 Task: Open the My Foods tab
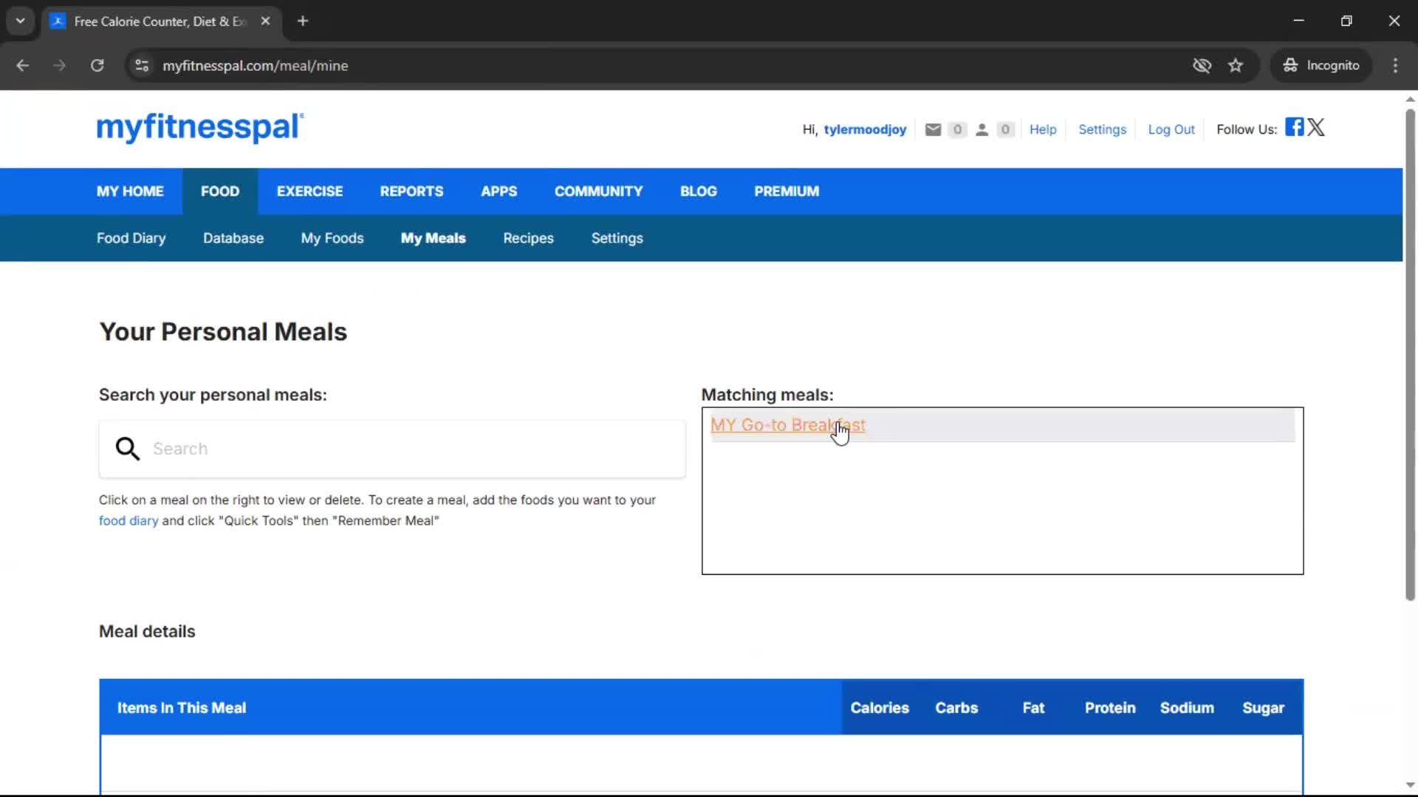click(332, 238)
